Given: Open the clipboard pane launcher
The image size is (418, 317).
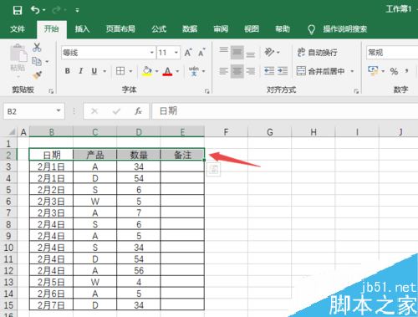Looking at the screenshot, I should (x=51, y=91).
